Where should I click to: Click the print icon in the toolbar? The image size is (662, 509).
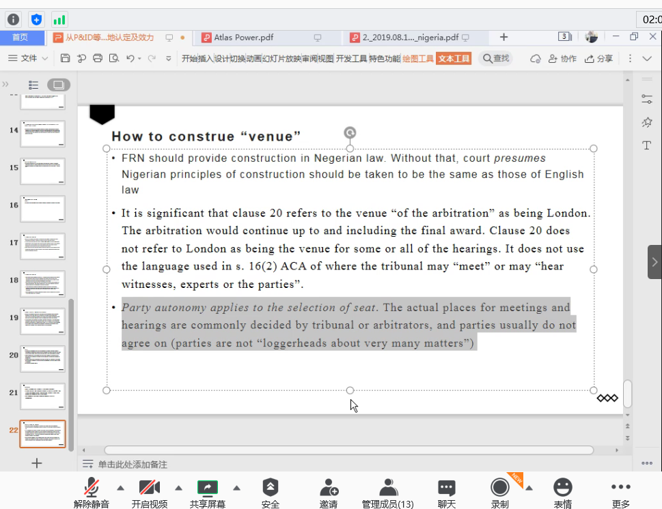coord(97,59)
